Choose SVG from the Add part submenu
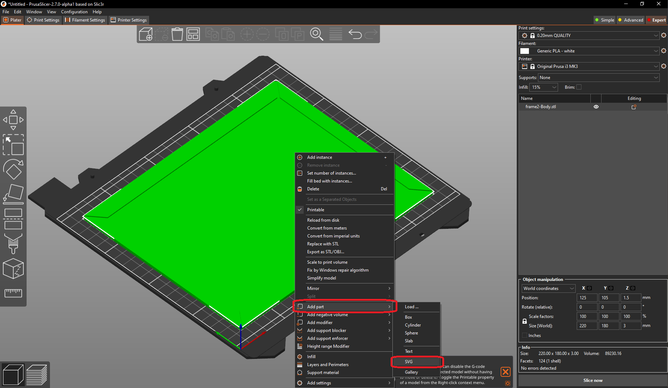The width and height of the screenshot is (668, 388). [x=417, y=362]
